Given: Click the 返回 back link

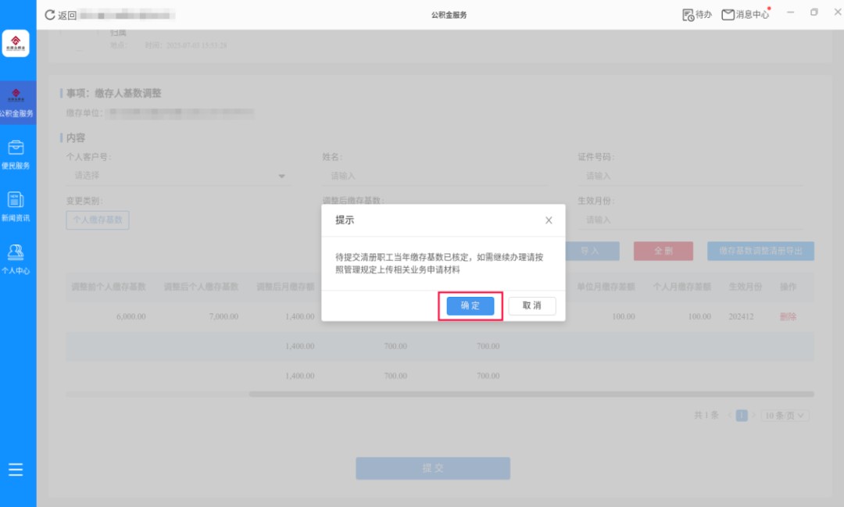Looking at the screenshot, I should point(67,15).
